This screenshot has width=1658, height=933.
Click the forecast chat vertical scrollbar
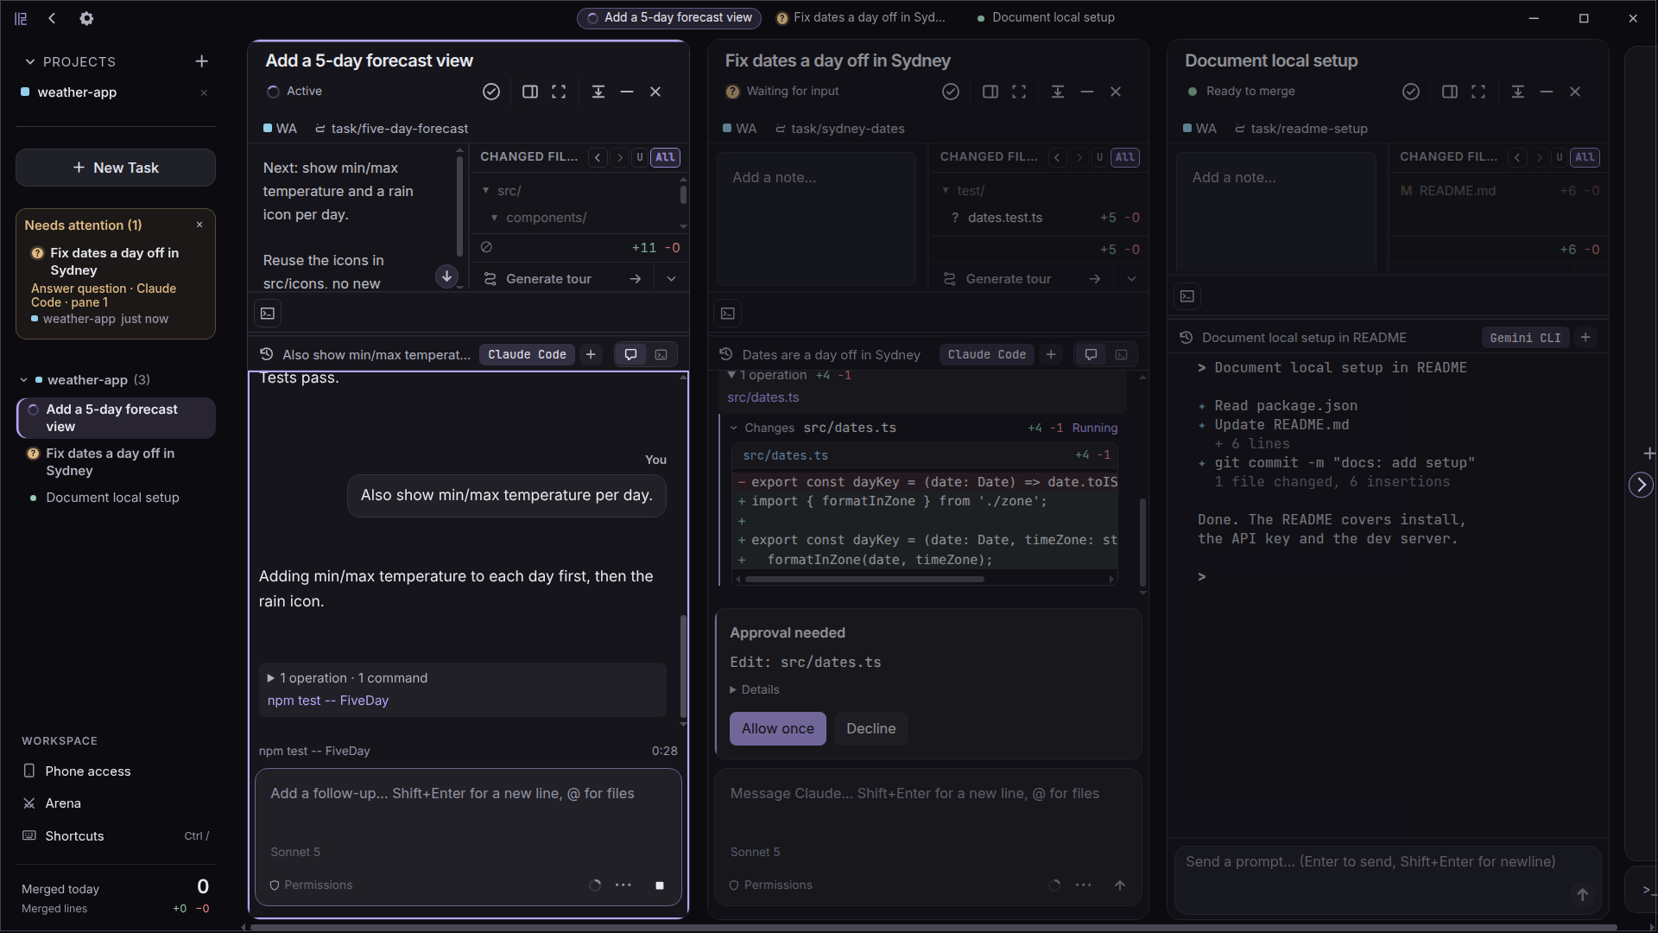click(683, 665)
